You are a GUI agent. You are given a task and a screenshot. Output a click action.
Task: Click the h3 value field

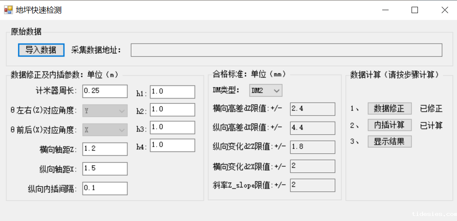point(172,128)
